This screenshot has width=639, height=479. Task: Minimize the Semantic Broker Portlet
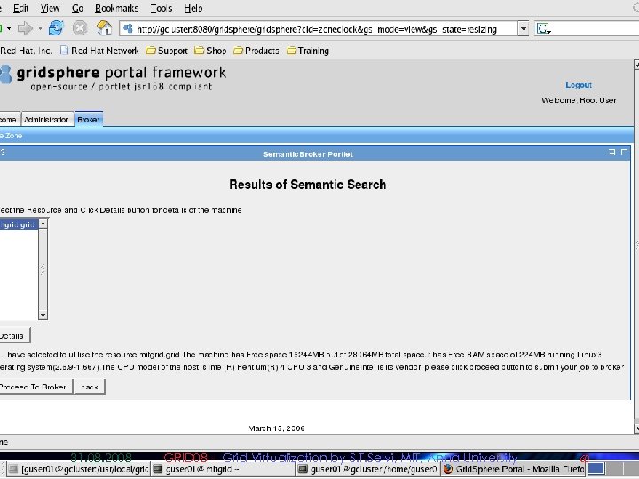pos(612,152)
